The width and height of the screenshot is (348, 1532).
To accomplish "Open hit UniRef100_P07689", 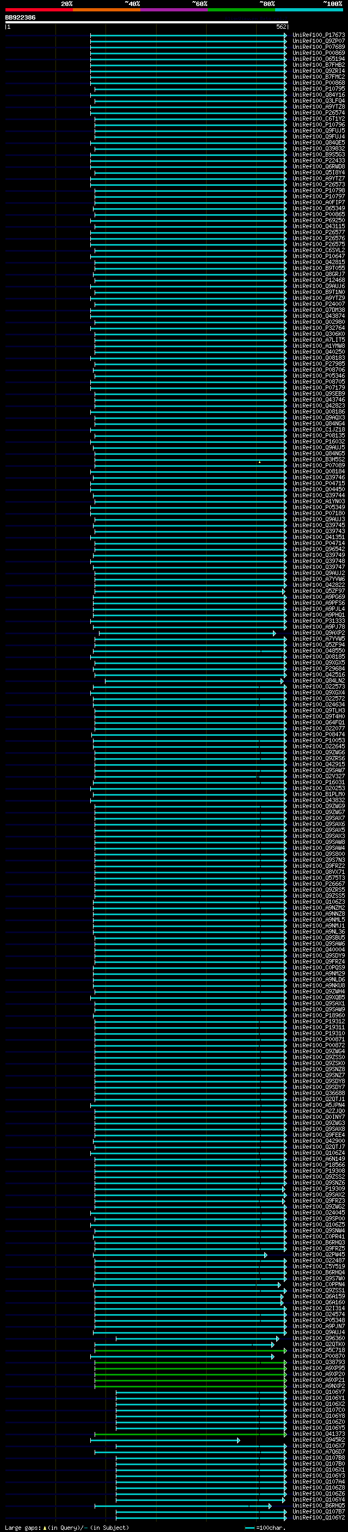I will pyautogui.click(x=318, y=47).
